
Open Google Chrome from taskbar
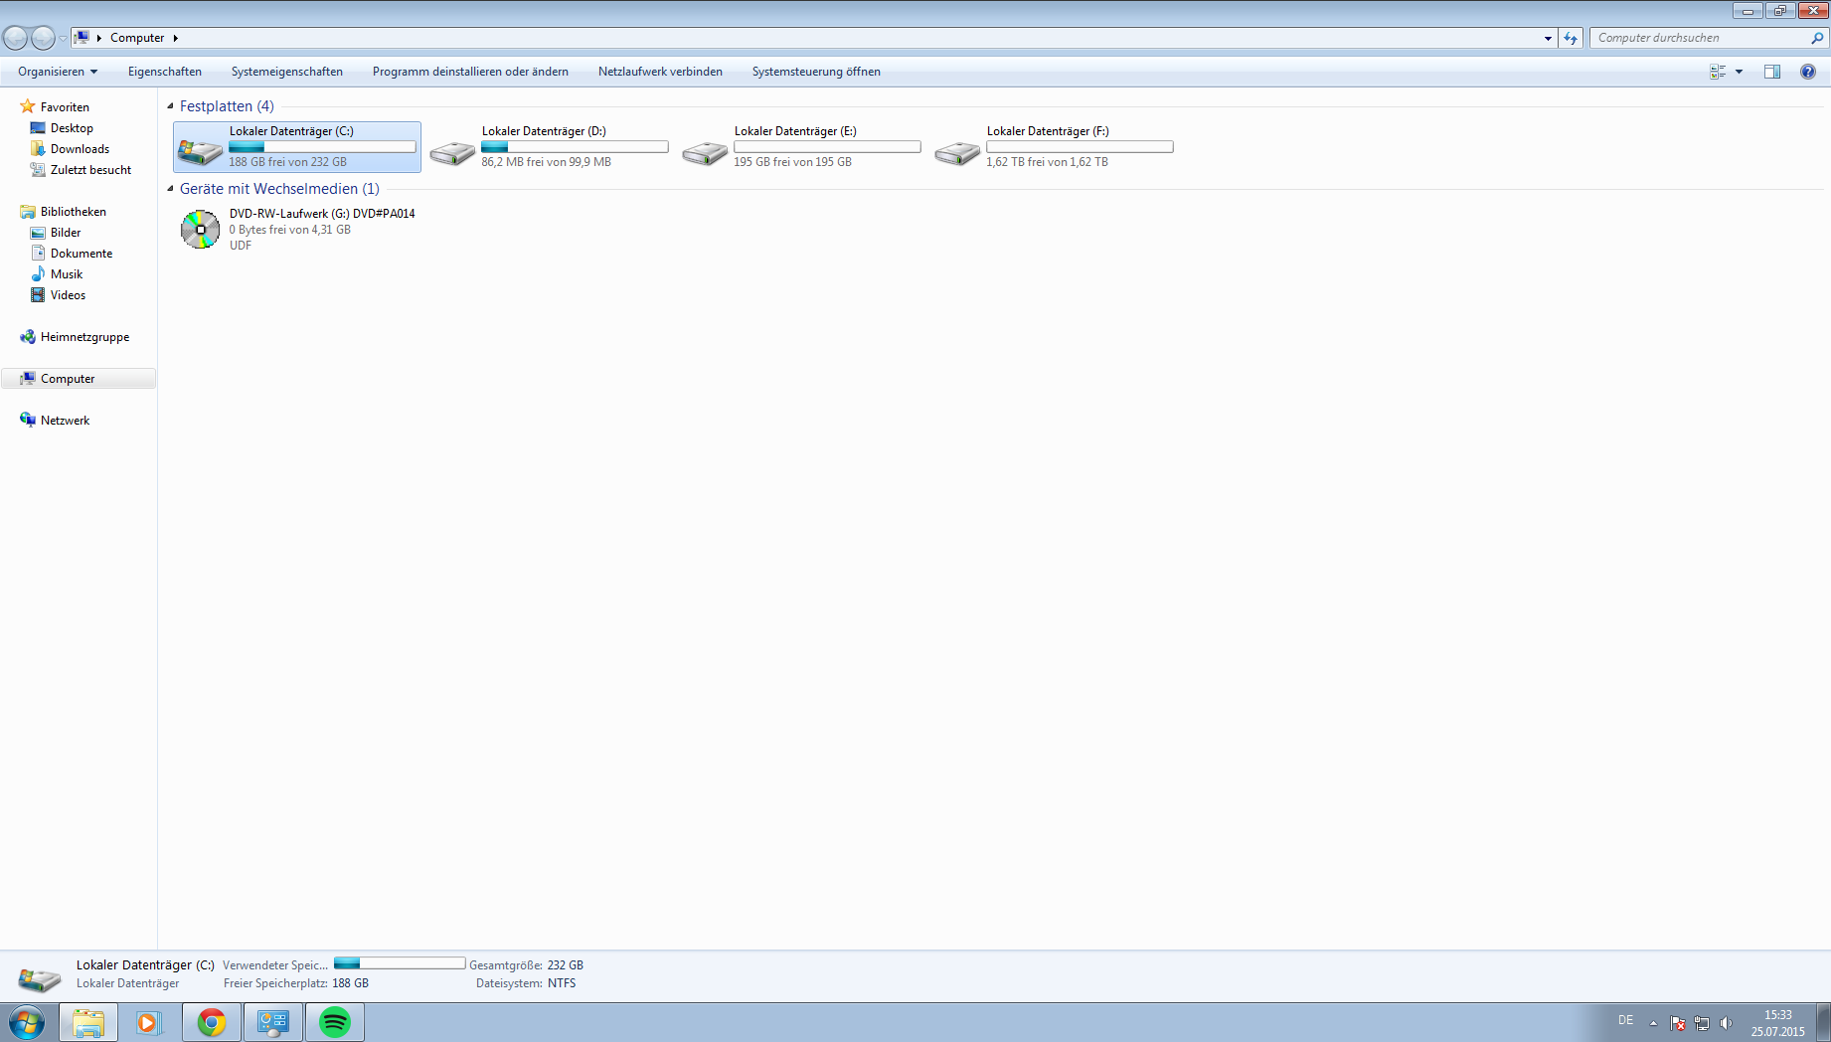click(212, 1022)
